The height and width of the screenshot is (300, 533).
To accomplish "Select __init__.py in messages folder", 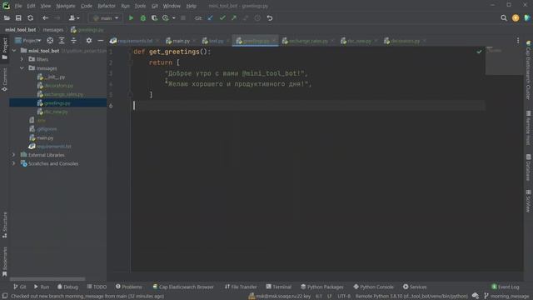I will pos(54,77).
